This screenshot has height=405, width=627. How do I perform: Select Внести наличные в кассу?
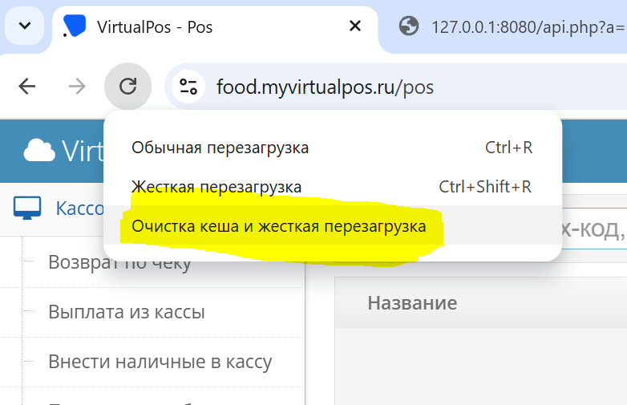[x=160, y=362]
